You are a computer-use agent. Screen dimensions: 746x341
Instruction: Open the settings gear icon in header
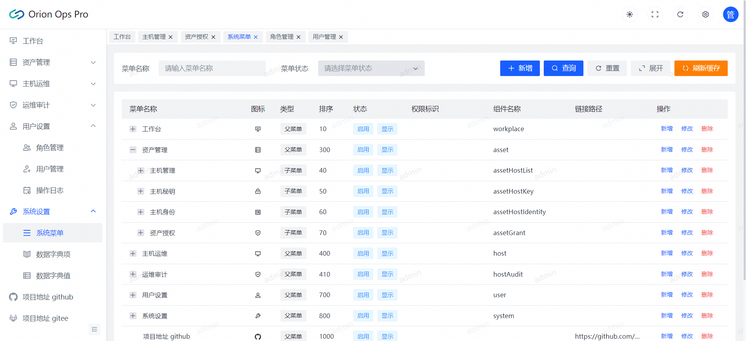point(705,14)
